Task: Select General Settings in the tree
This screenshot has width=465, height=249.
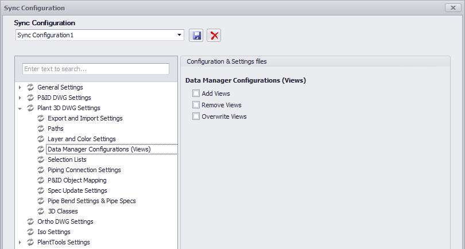Action: point(60,87)
